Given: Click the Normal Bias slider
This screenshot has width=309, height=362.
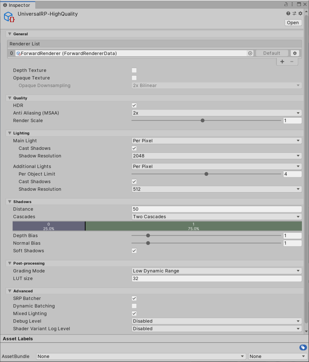Looking at the screenshot, I should point(206,243).
